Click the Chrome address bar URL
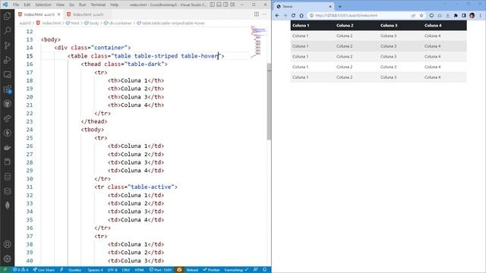 point(346,15)
